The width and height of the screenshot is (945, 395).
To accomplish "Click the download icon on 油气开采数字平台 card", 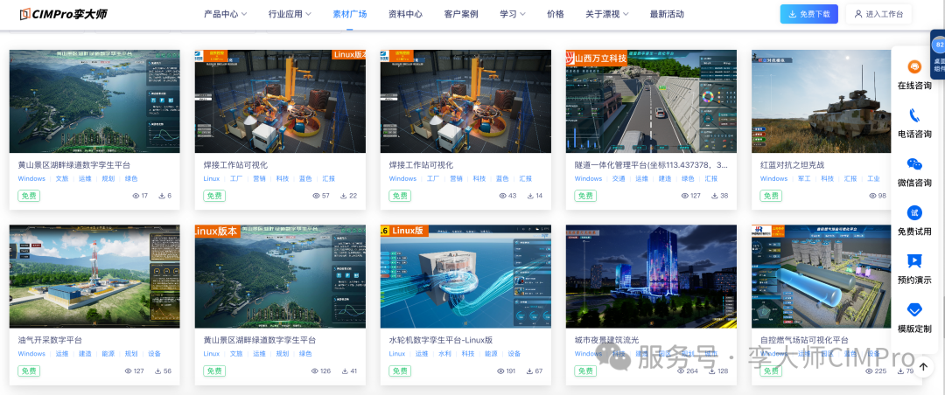I will click(157, 371).
